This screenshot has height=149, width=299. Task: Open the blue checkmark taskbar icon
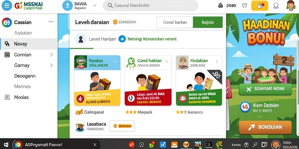pyautogui.click(x=163, y=145)
